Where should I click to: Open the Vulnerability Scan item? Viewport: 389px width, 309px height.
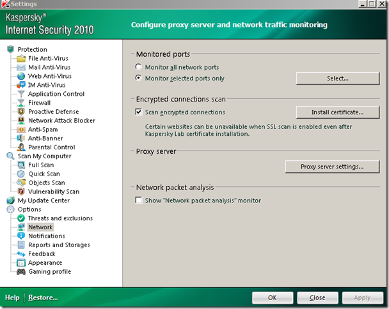pos(54,192)
